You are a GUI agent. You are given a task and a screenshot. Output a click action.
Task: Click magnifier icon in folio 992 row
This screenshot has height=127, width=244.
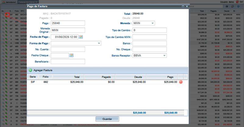coord(3,15)
